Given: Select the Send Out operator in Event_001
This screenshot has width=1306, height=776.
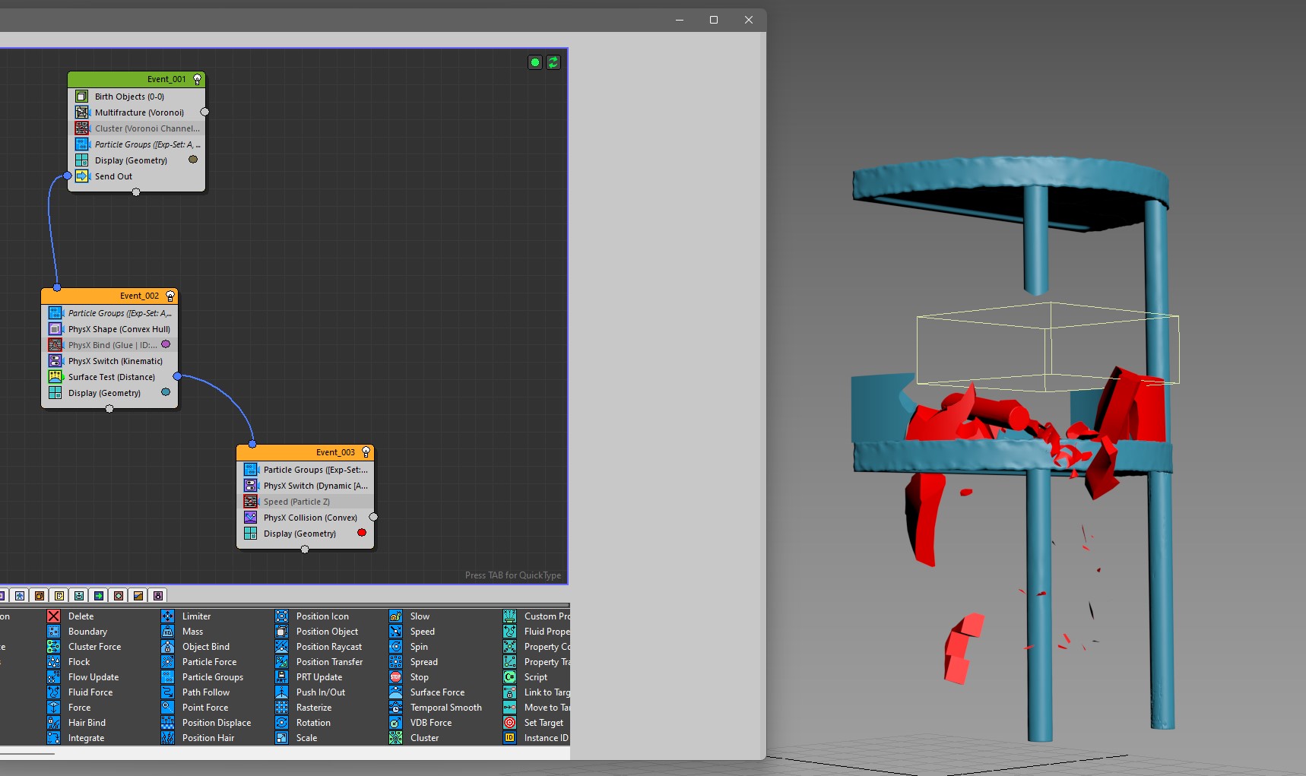Looking at the screenshot, I should pyautogui.click(x=113, y=176).
